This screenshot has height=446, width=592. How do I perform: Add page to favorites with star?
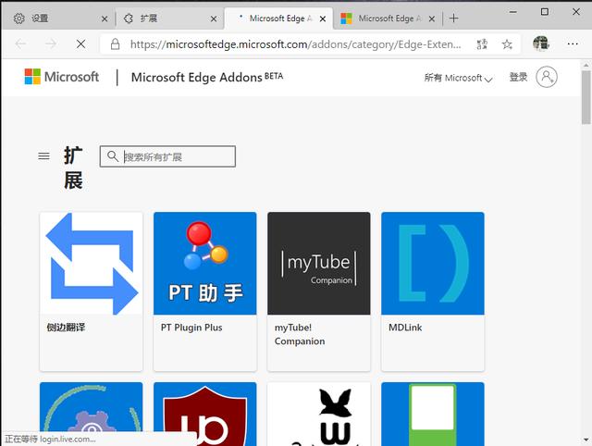pos(507,44)
